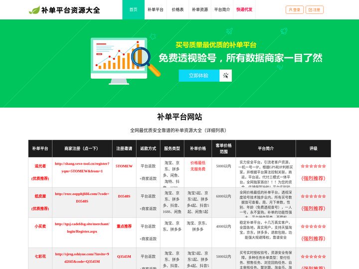Click invite code Q3545M
Screen dimensions: 359x269
point(124,257)
